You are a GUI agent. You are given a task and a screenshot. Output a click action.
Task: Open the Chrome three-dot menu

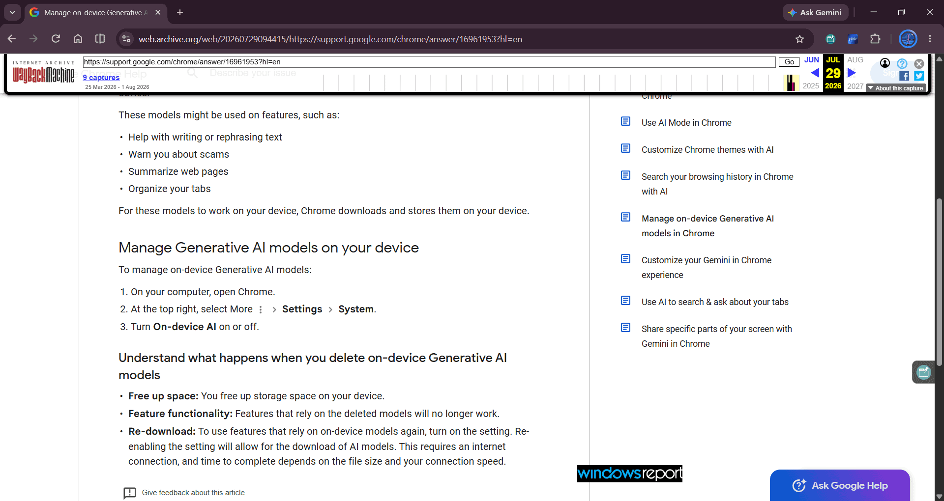pos(930,39)
